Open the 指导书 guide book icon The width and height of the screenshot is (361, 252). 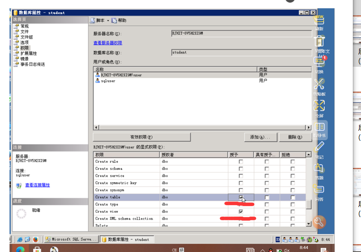320,127
